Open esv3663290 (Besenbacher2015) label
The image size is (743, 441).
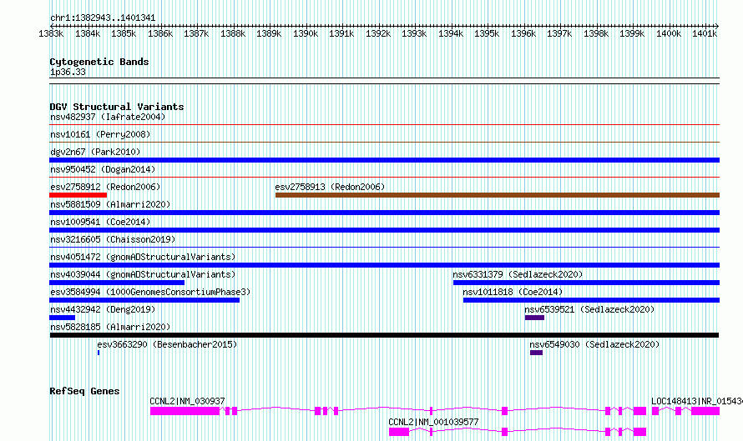(x=167, y=344)
